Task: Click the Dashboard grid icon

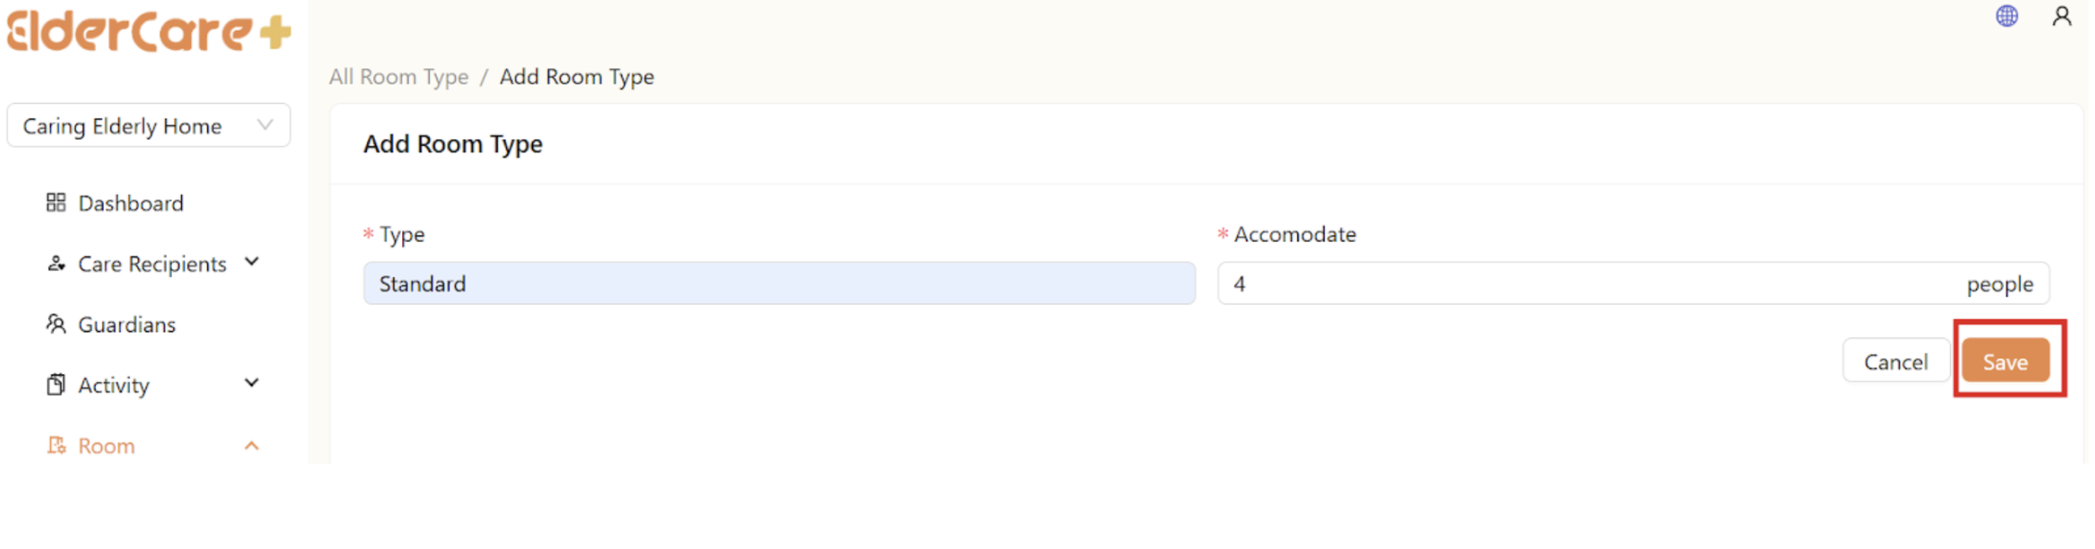Action: (x=56, y=202)
